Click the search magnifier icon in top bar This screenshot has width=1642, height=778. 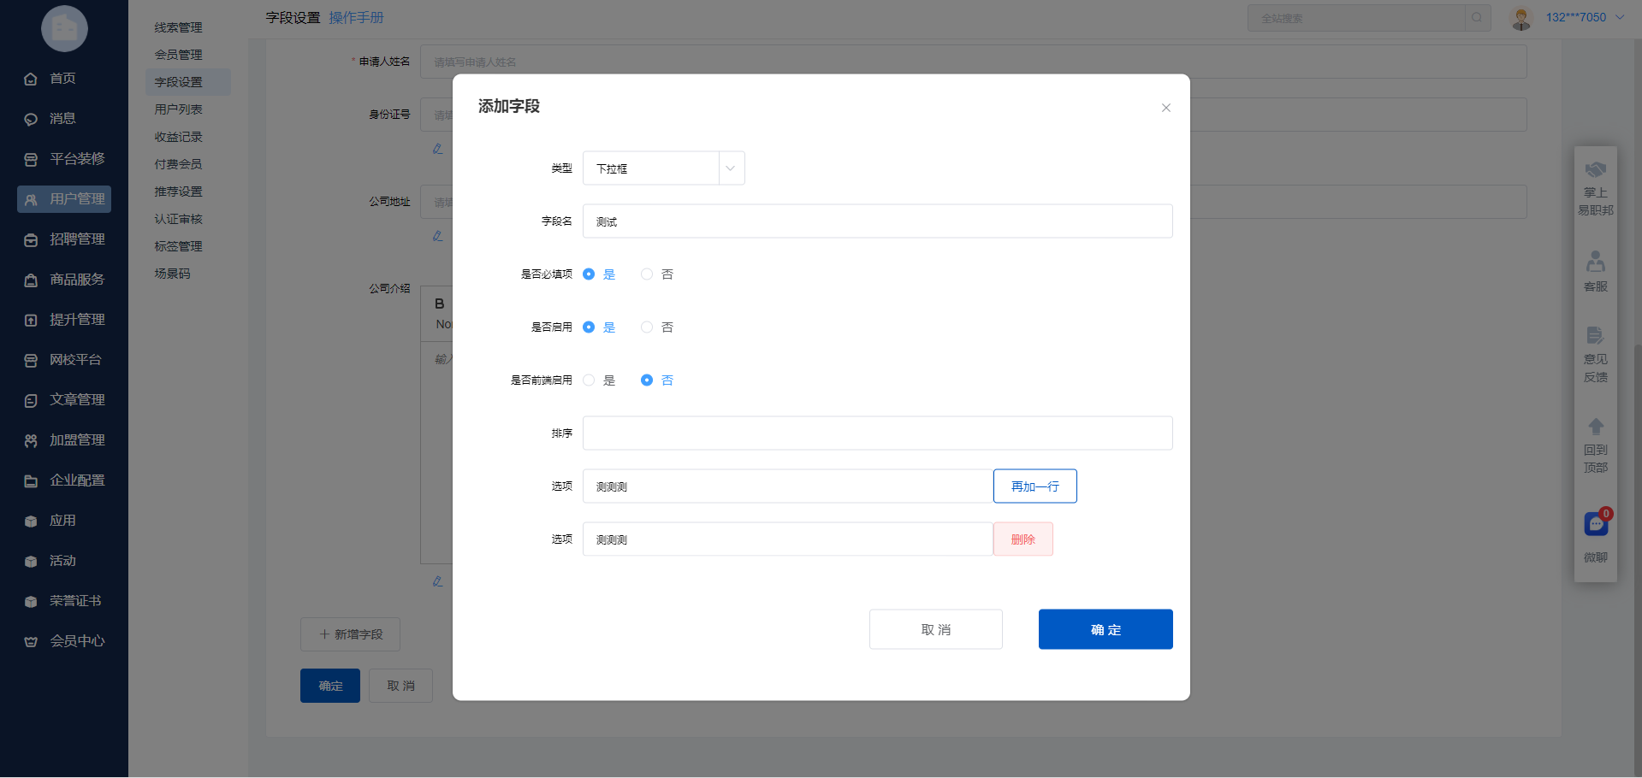pyautogui.click(x=1477, y=18)
